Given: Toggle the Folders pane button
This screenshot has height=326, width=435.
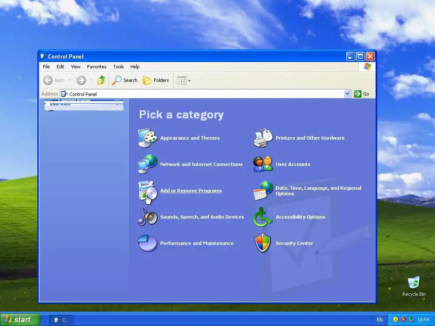Looking at the screenshot, I should [156, 80].
